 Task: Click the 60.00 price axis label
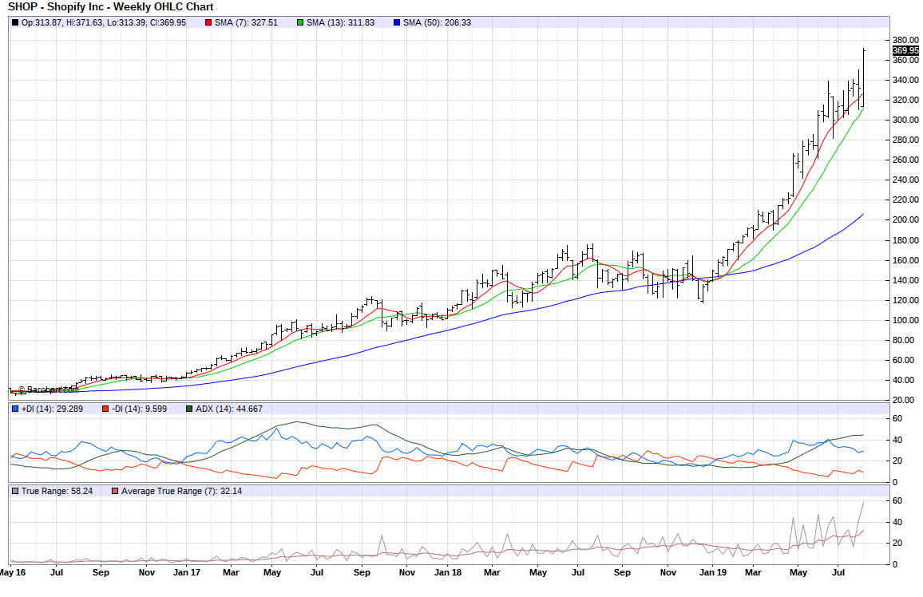coord(904,361)
